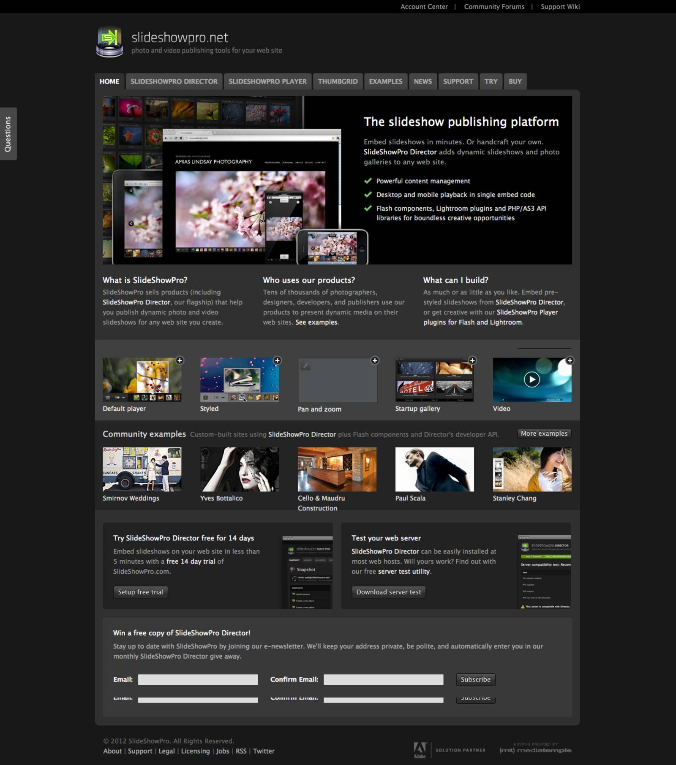Click the slideshowpro.net site title
Viewport: 676px width, 765px height.
pyautogui.click(x=180, y=38)
